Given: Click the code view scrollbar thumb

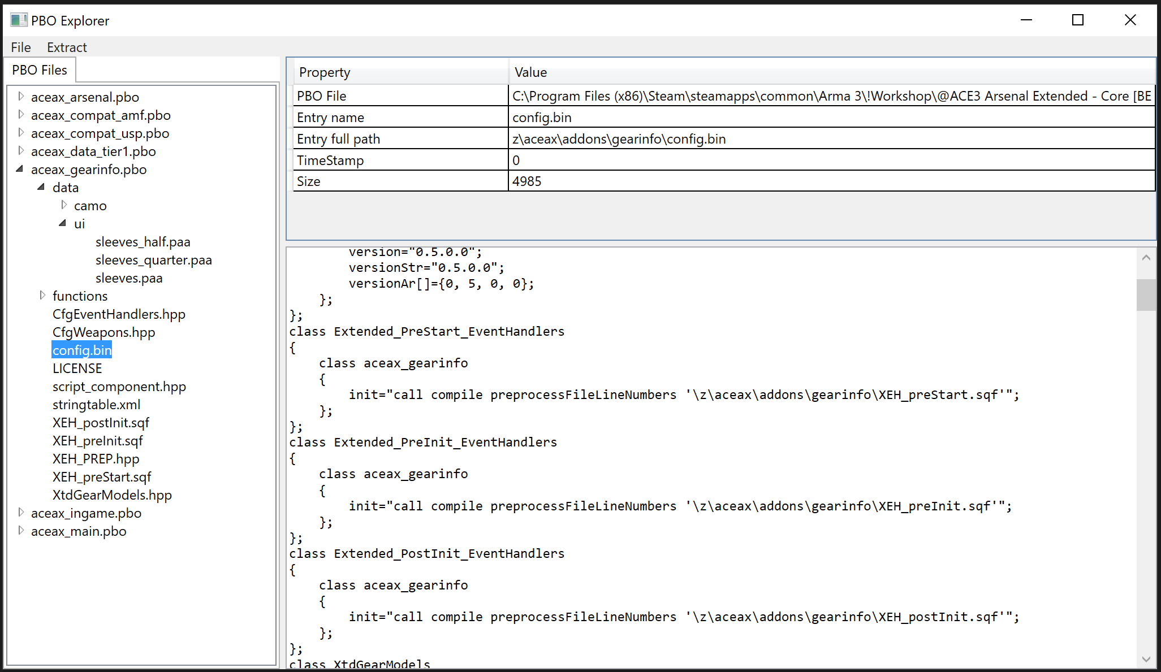Looking at the screenshot, I should 1146,295.
